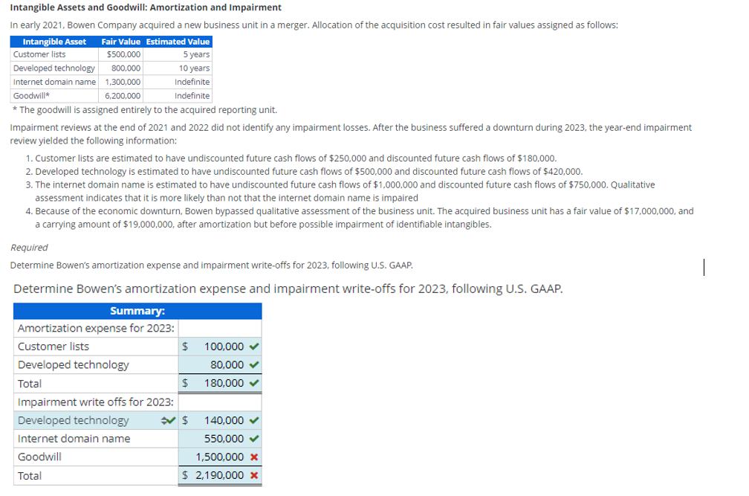Click the checkmark beside the 180,000 total
The height and width of the screenshot is (496, 749).
[253, 383]
